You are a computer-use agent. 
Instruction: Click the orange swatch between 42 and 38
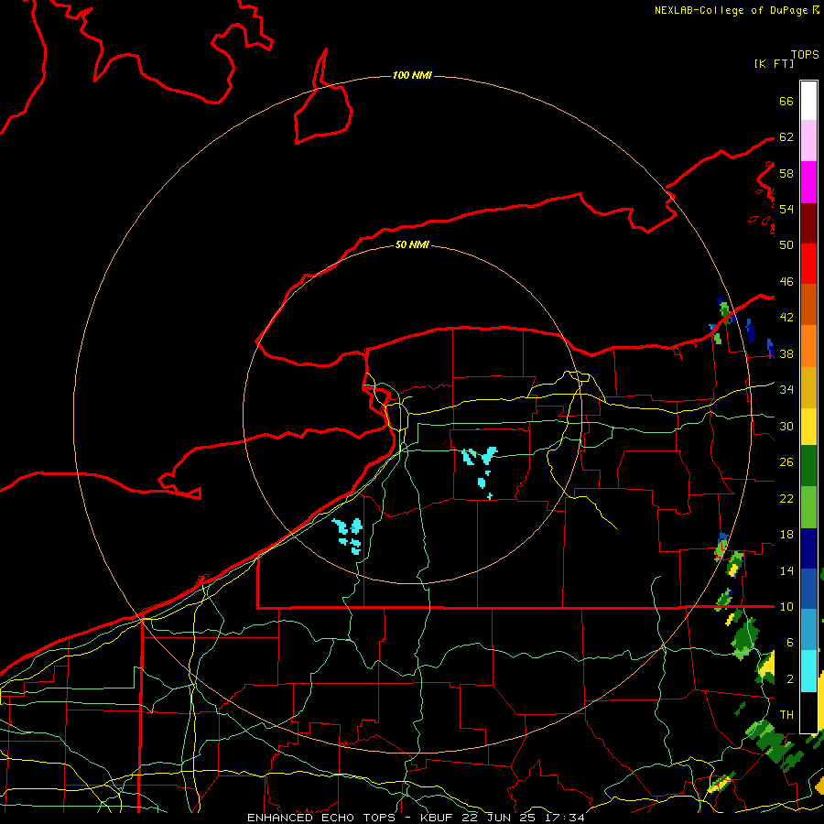click(808, 346)
